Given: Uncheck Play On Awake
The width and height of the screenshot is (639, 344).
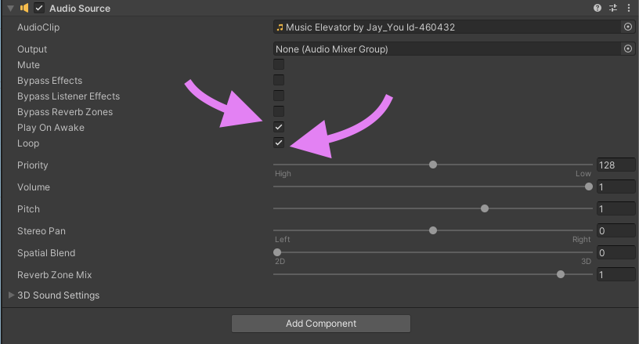Looking at the screenshot, I should [x=279, y=127].
